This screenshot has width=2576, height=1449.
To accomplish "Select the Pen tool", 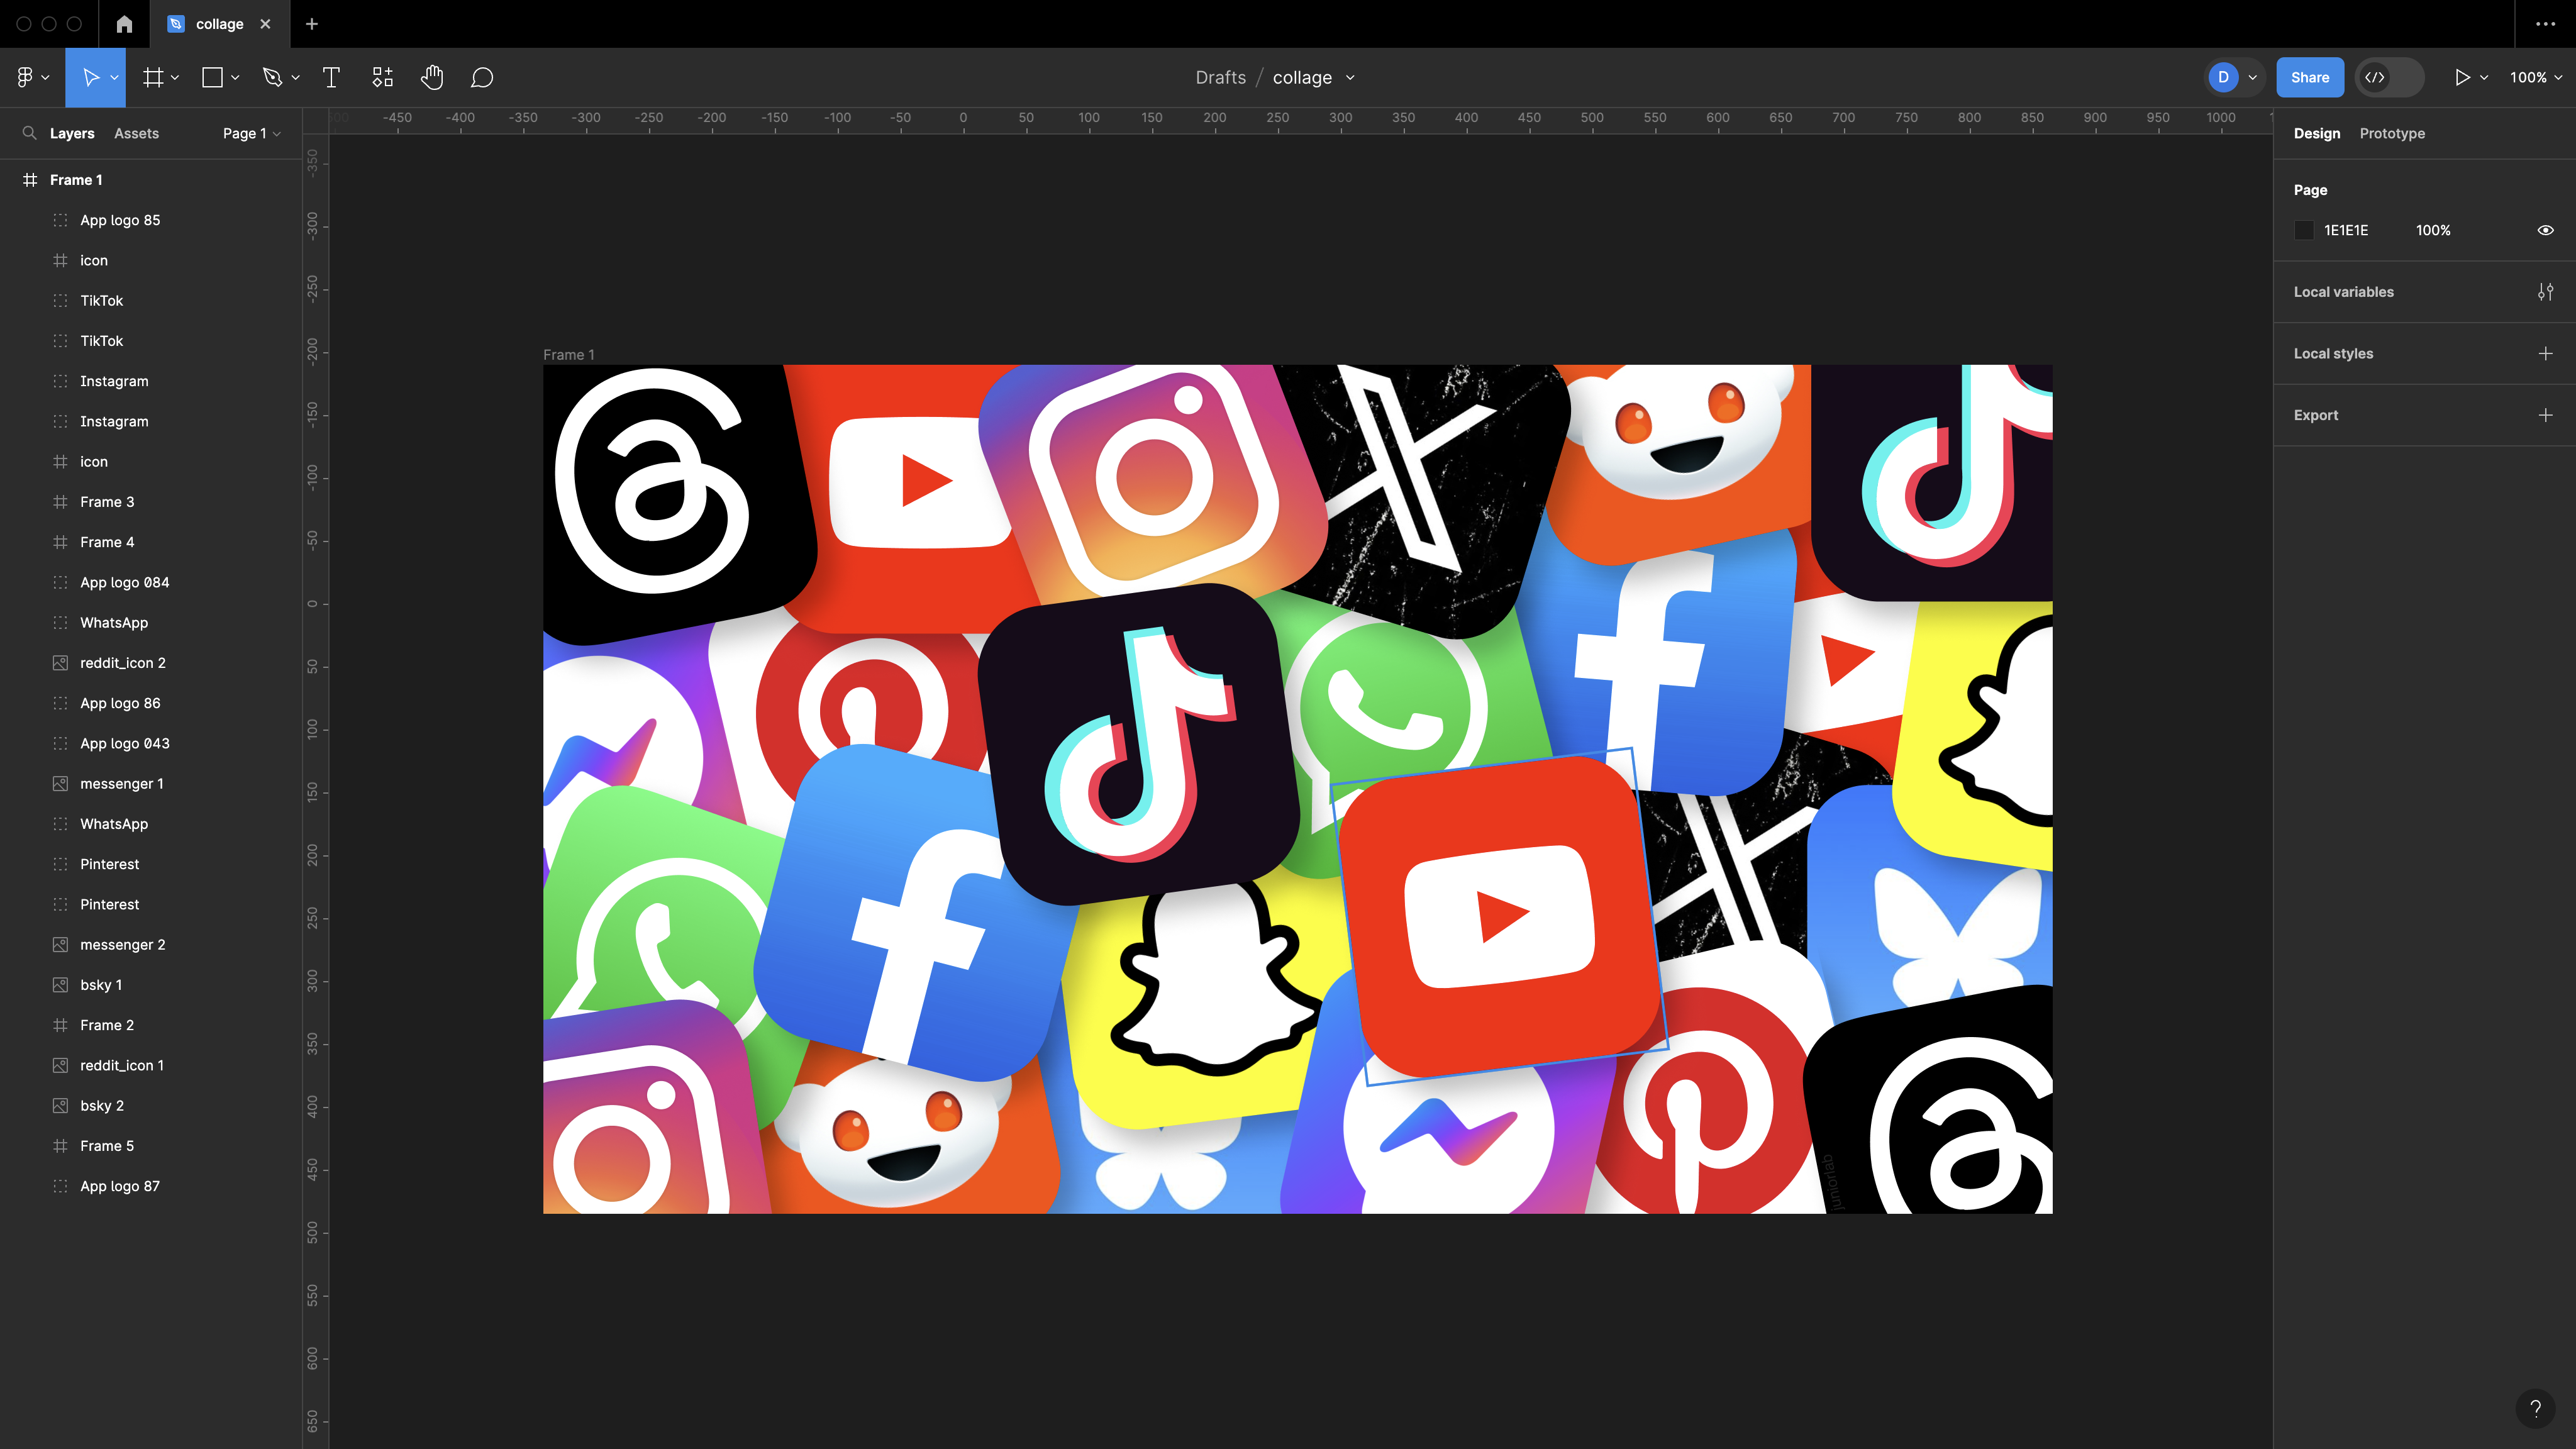I will pos(272,77).
